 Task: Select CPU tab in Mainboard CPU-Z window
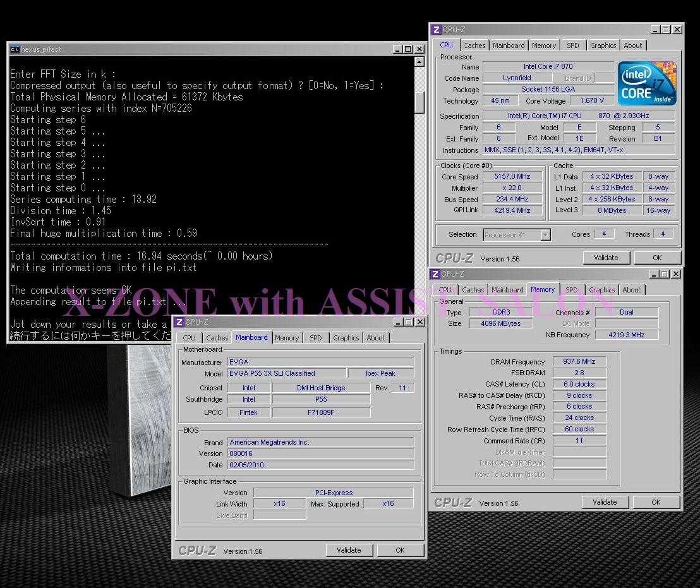click(190, 338)
